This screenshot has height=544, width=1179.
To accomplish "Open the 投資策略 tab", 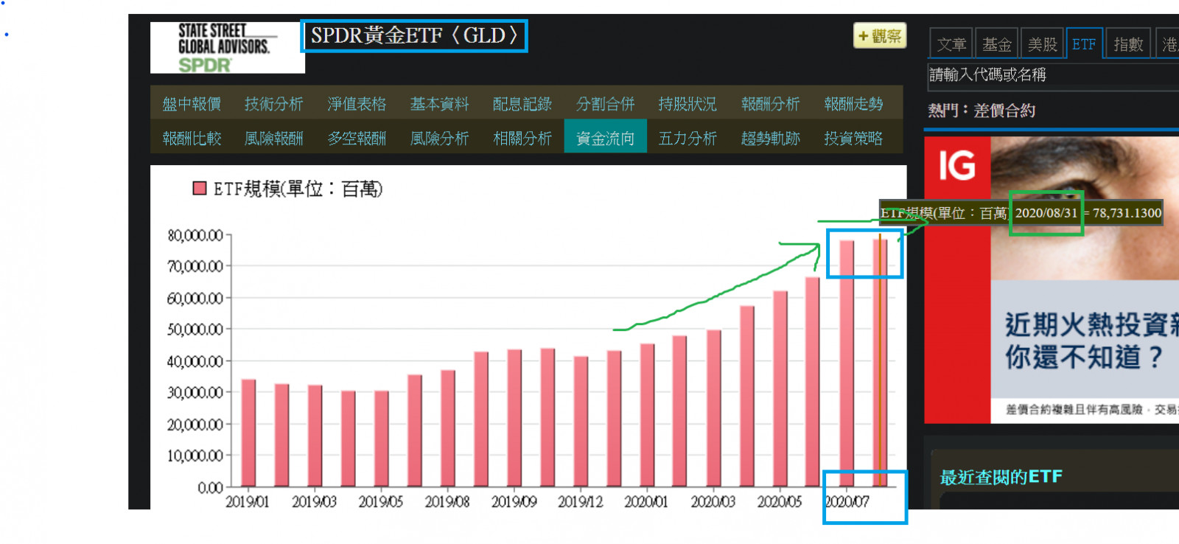I will (853, 138).
